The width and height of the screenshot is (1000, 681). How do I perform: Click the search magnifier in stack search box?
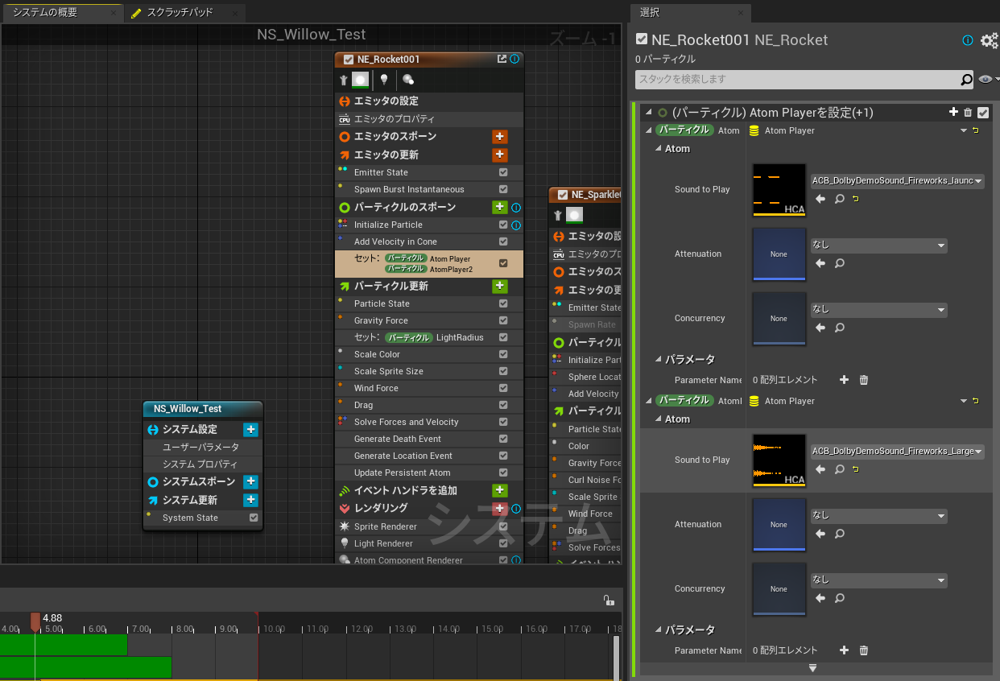[x=966, y=80]
